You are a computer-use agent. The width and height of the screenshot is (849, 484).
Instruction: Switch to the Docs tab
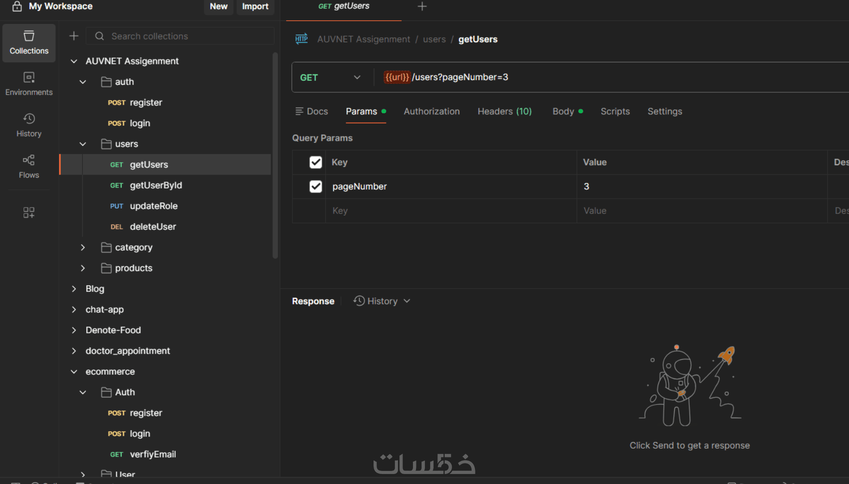tap(312, 111)
